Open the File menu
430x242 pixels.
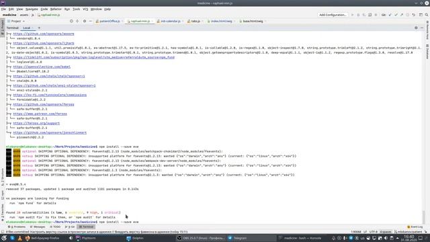pyautogui.click(x=3, y=9)
